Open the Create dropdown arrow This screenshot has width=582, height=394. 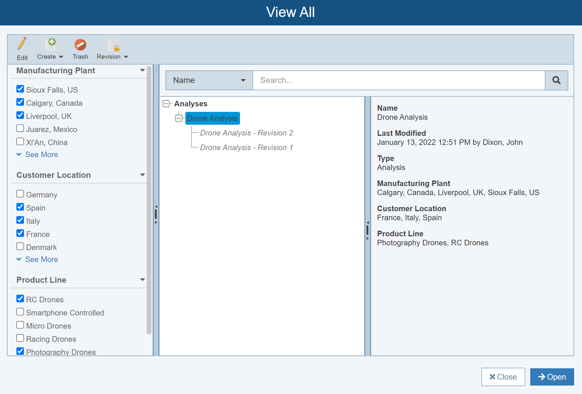point(61,57)
